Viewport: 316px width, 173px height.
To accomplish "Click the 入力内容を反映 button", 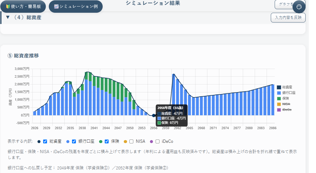I will tap(288, 18).
